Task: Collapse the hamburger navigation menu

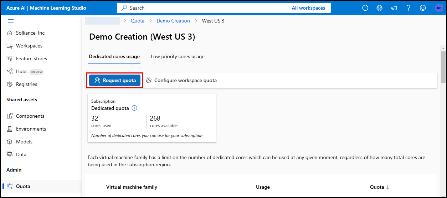Action: coord(11,21)
